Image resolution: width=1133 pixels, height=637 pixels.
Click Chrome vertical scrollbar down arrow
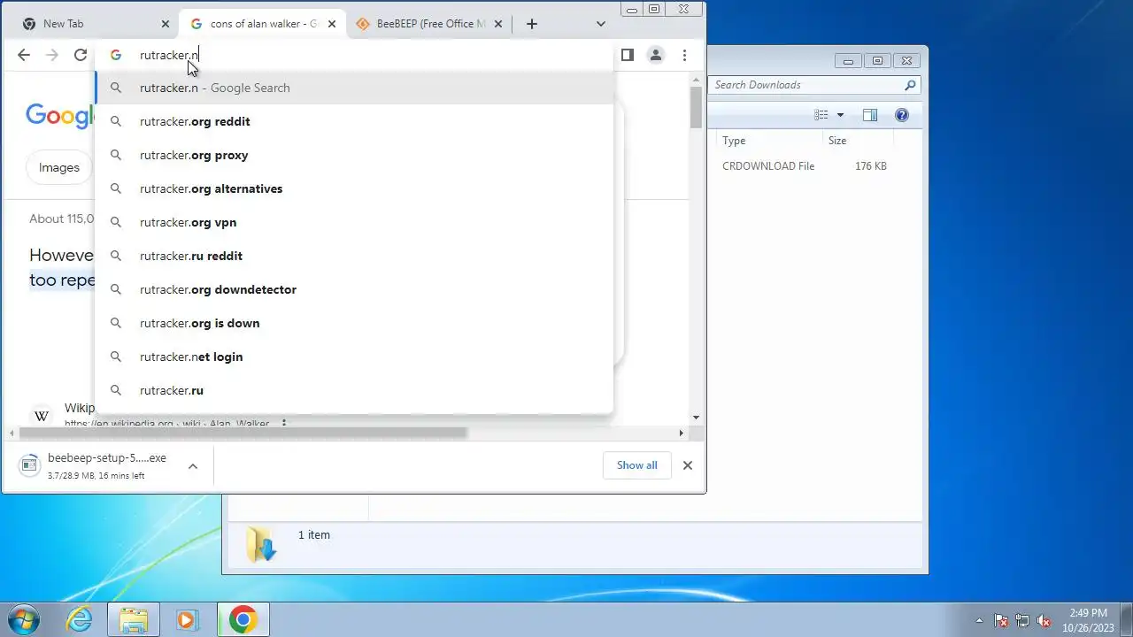click(x=696, y=418)
